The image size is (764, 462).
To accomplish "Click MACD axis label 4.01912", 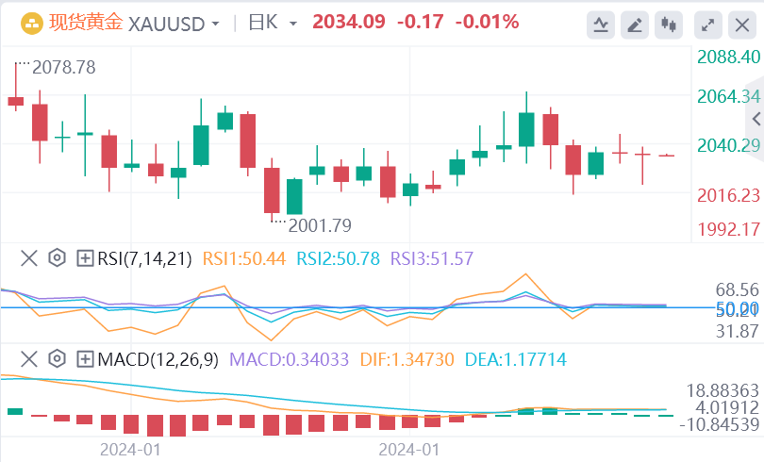I will pyautogui.click(x=727, y=407).
